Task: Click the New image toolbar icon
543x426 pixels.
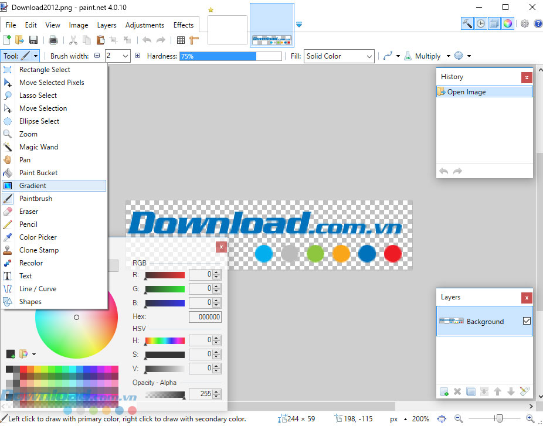Action: tap(7, 40)
